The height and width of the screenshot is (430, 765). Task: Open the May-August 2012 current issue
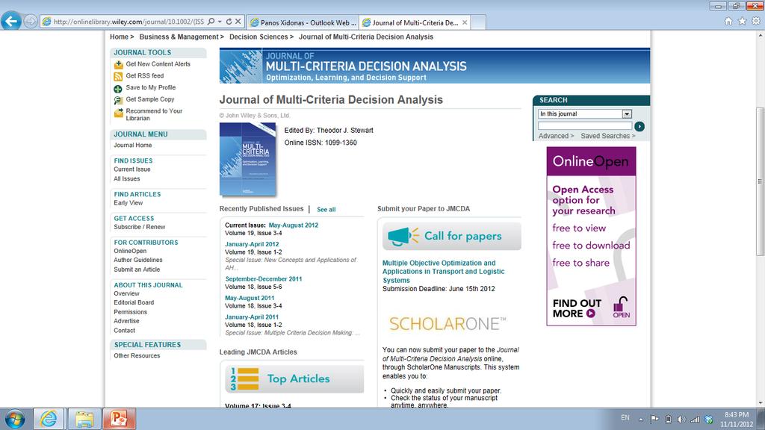tap(293, 225)
